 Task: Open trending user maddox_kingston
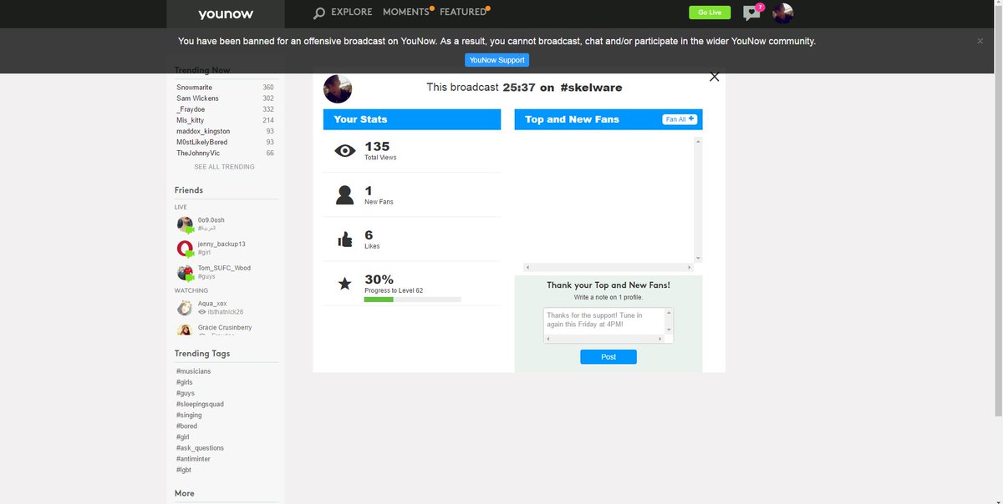click(x=203, y=131)
